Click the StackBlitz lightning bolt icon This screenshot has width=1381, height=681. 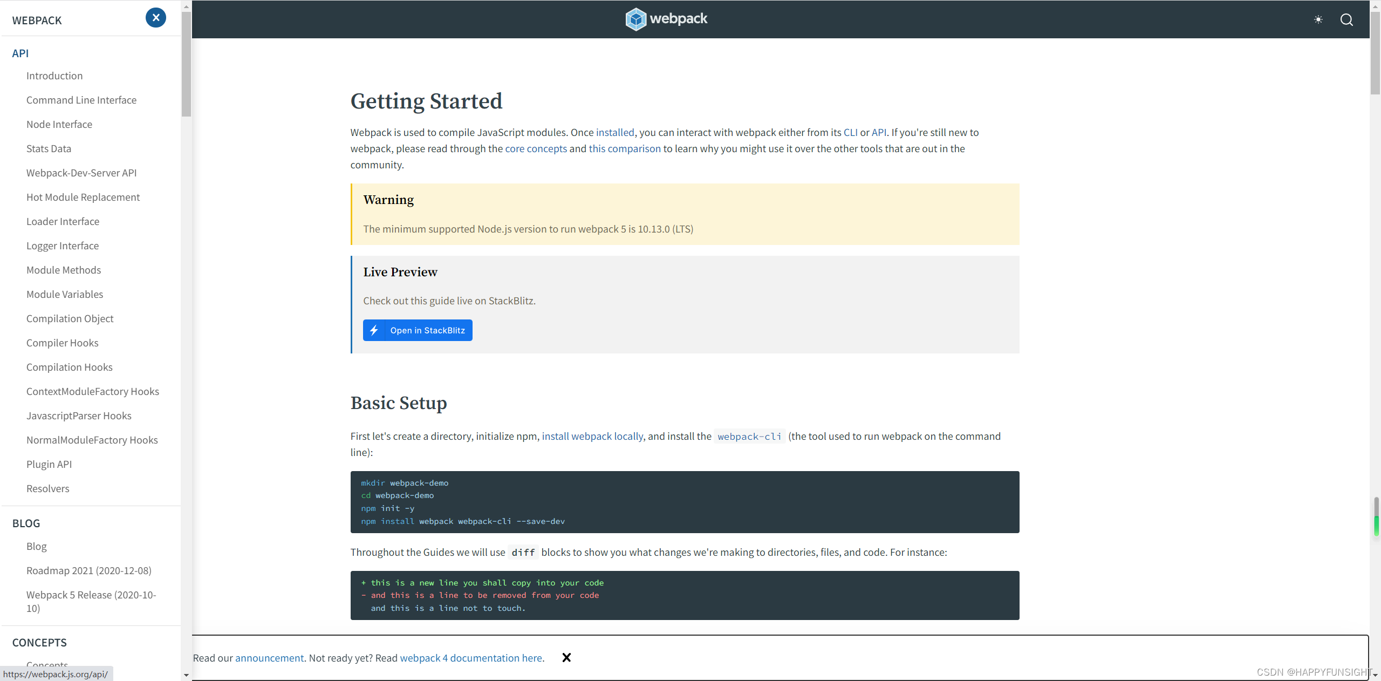coord(374,330)
